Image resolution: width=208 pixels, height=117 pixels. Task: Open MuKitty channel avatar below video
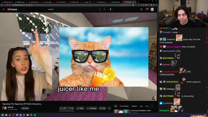(4, 108)
